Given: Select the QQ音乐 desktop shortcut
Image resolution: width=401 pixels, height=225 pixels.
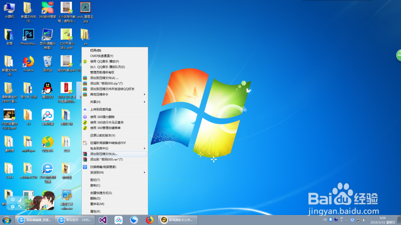Looking at the screenshot, I should 48,144.
